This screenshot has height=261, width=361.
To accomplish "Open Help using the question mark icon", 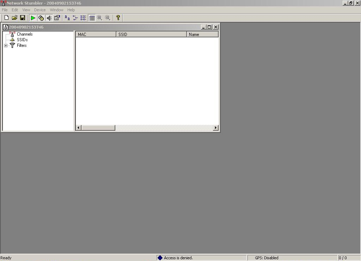I will (118, 18).
